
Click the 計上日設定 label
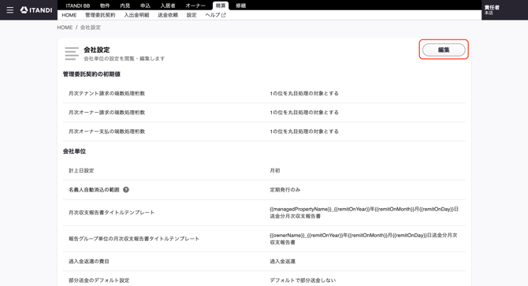coord(81,171)
